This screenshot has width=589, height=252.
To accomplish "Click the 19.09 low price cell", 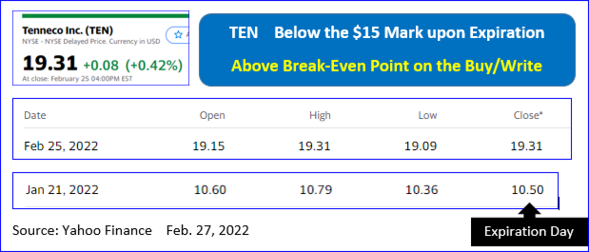I will 421,146.
